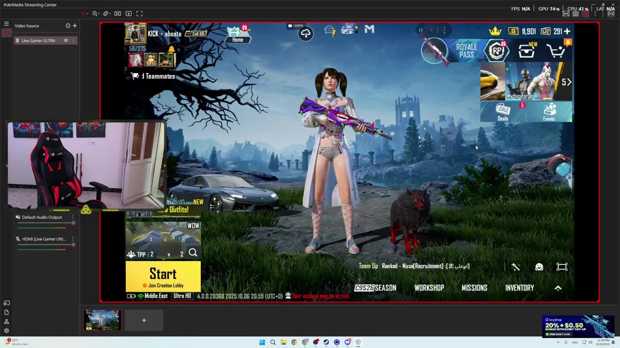Open the scene layout sidebar icon
The image size is (620, 348).
click(x=6, y=303)
